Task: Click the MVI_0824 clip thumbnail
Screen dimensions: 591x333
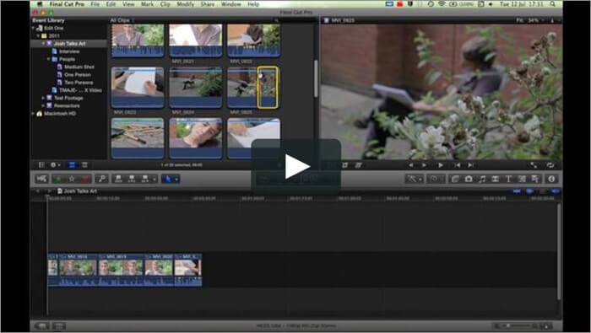Action: click(x=195, y=88)
